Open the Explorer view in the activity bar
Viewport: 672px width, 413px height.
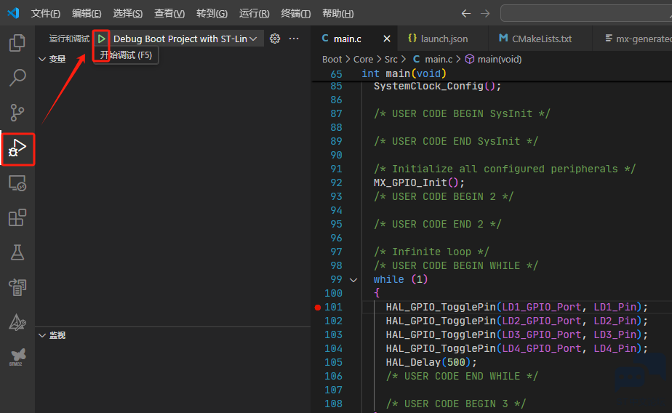[x=17, y=43]
